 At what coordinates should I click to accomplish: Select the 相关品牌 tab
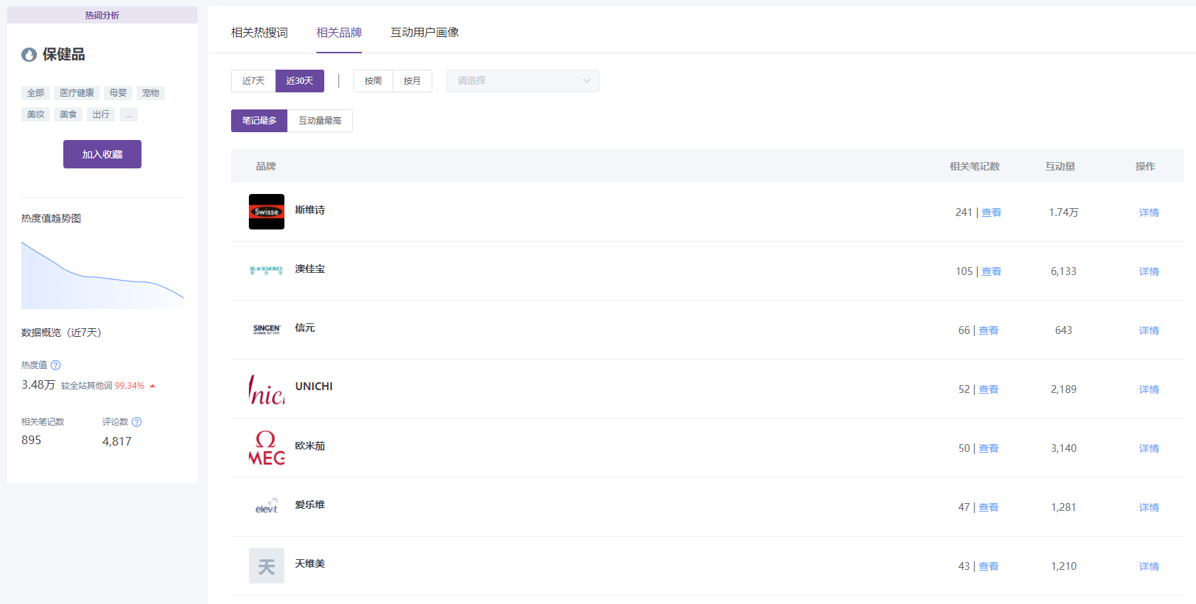pos(339,33)
